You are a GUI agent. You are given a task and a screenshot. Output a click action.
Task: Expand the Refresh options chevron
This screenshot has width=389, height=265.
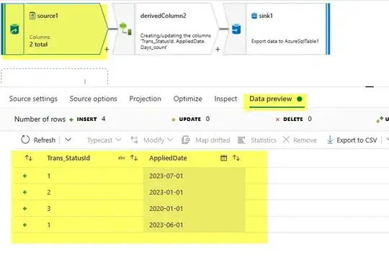(68, 140)
